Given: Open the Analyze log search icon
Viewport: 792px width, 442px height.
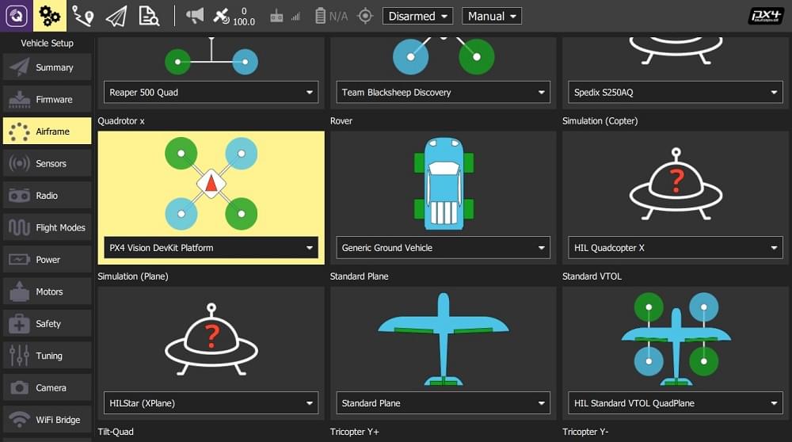Looking at the screenshot, I should (149, 16).
